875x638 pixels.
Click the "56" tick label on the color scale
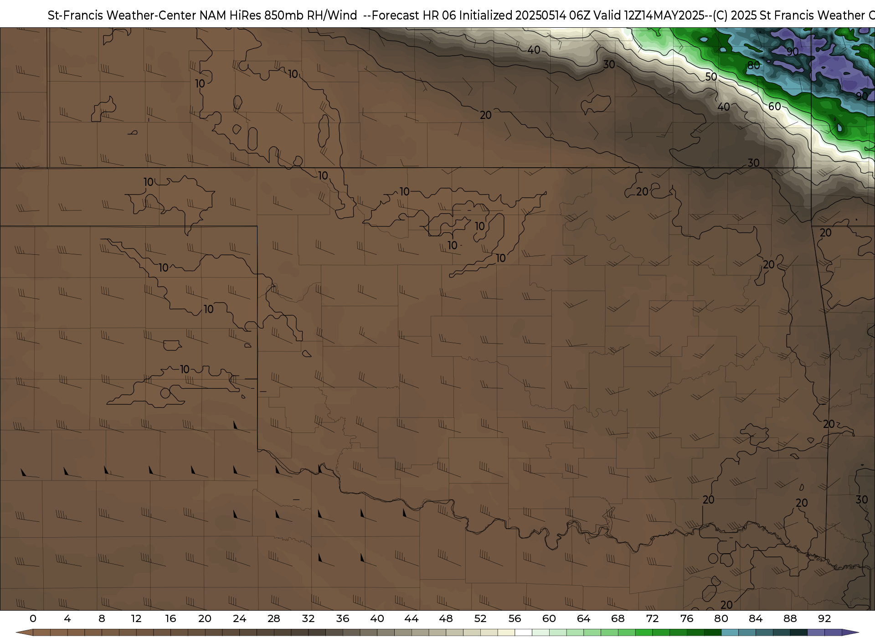point(515,618)
